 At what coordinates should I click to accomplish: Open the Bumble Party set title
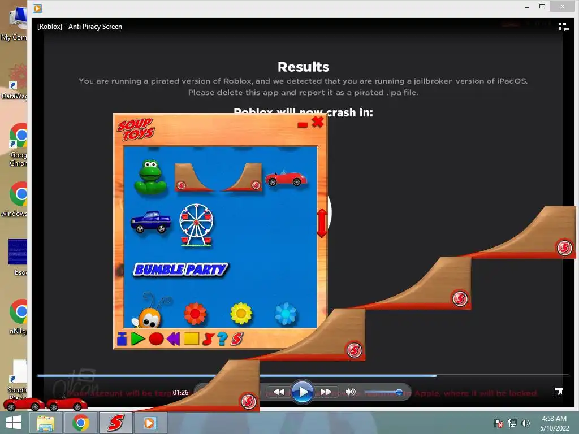point(180,270)
